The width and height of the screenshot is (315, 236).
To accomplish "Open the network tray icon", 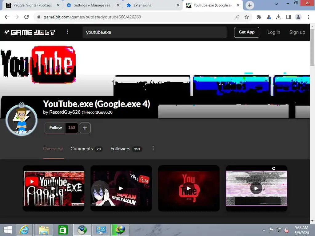I will point(278,230).
